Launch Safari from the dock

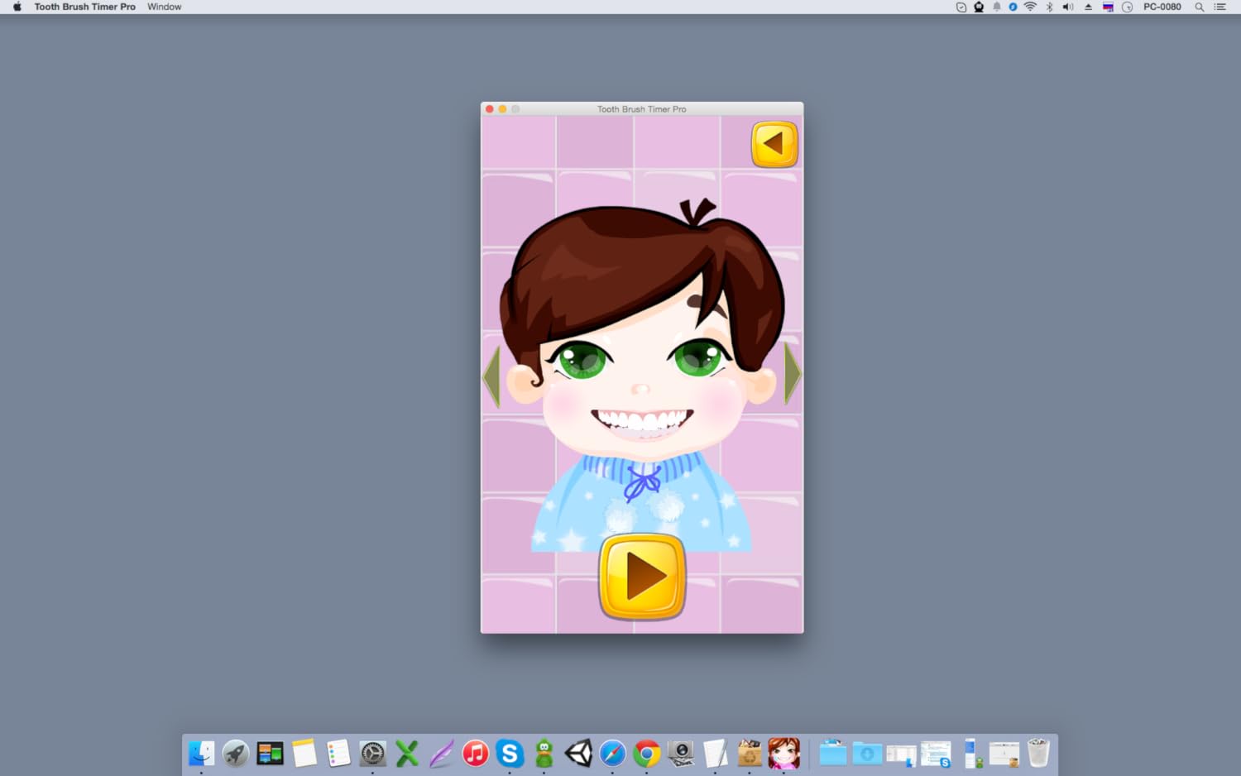tap(612, 754)
